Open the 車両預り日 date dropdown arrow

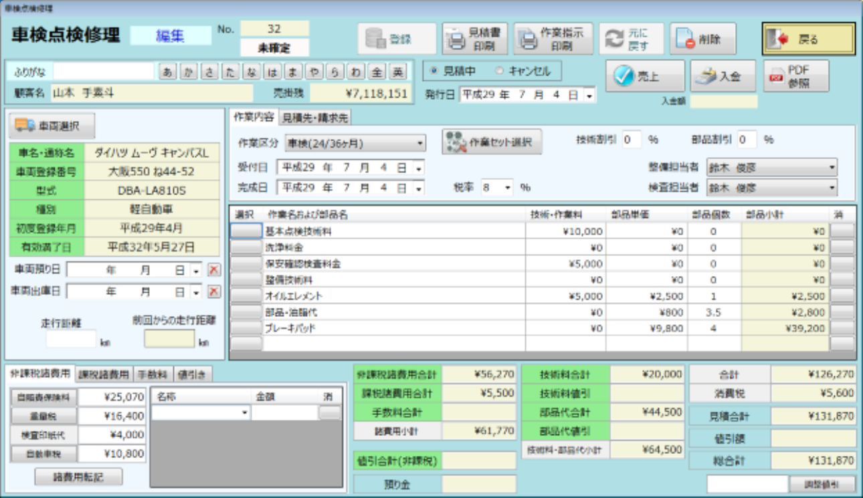[x=196, y=271]
